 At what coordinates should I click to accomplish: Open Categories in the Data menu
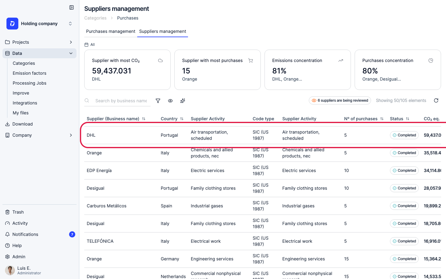tap(24, 63)
